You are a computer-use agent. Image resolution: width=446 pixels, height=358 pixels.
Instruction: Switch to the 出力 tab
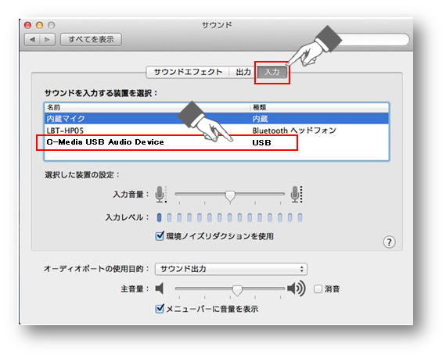pyautogui.click(x=243, y=72)
